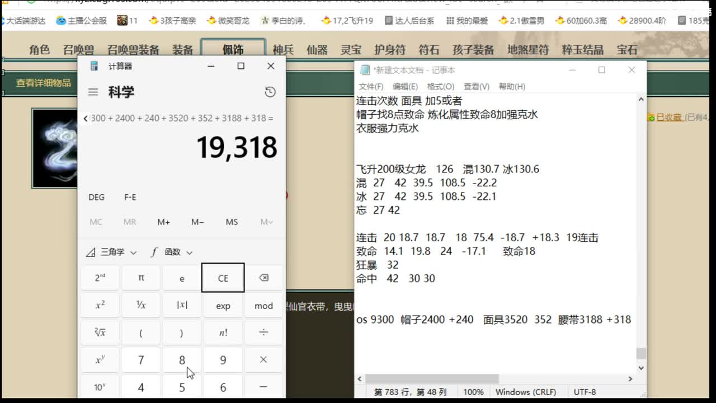Image resolution: width=716 pixels, height=403 pixels.
Task: Click the M+ memory add button
Action: (164, 222)
